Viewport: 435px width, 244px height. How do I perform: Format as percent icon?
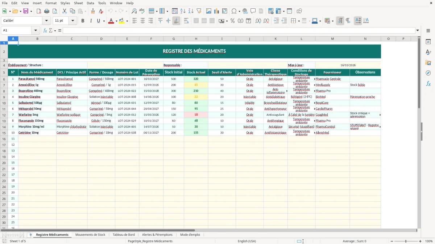click(x=233, y=21)
